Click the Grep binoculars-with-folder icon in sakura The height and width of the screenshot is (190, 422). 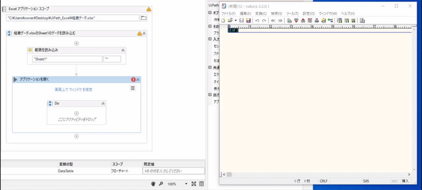[x=324, y=20]
